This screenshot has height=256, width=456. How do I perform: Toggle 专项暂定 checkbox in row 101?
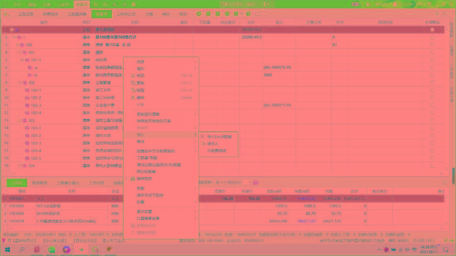[433, 52]
